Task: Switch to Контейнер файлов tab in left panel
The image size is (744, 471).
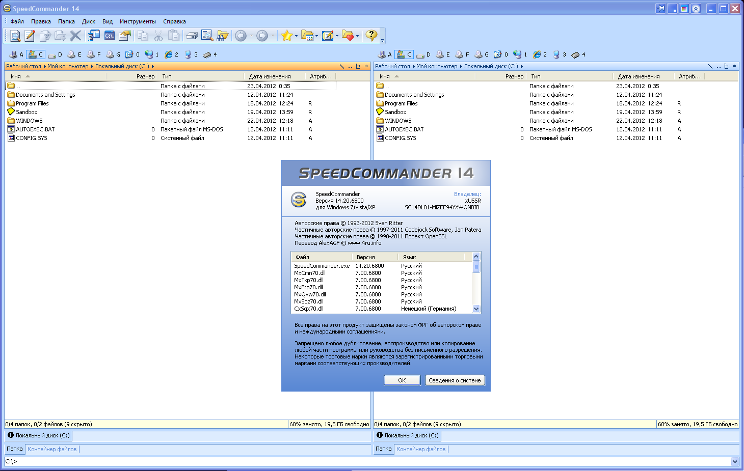Action: pyautogui.click(x=52, y=449)
